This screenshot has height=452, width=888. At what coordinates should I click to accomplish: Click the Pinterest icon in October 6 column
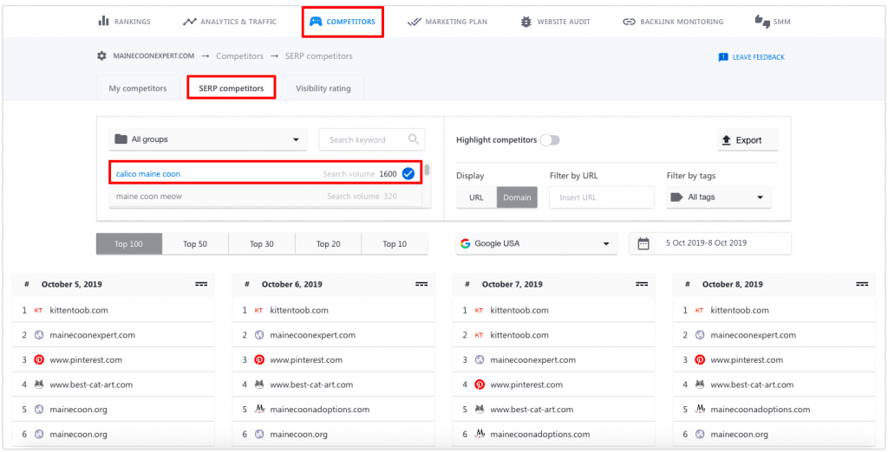(259, 360)
